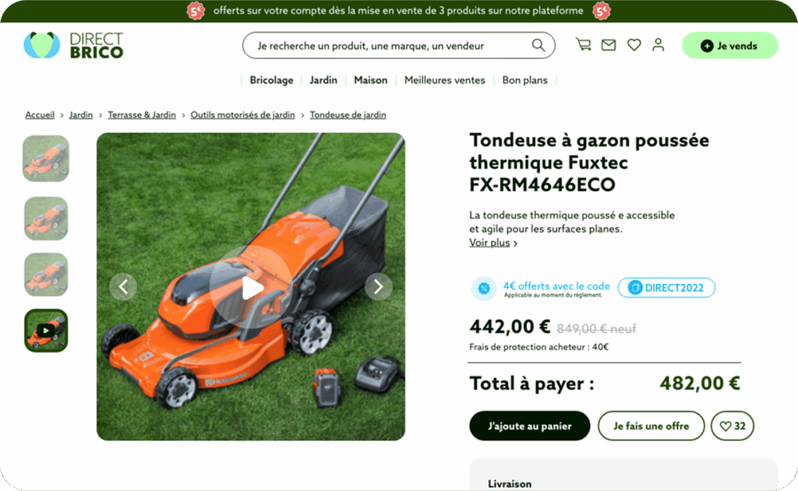Show the next product image
This screenshot has height=491, width=798.
click(378, 287)
